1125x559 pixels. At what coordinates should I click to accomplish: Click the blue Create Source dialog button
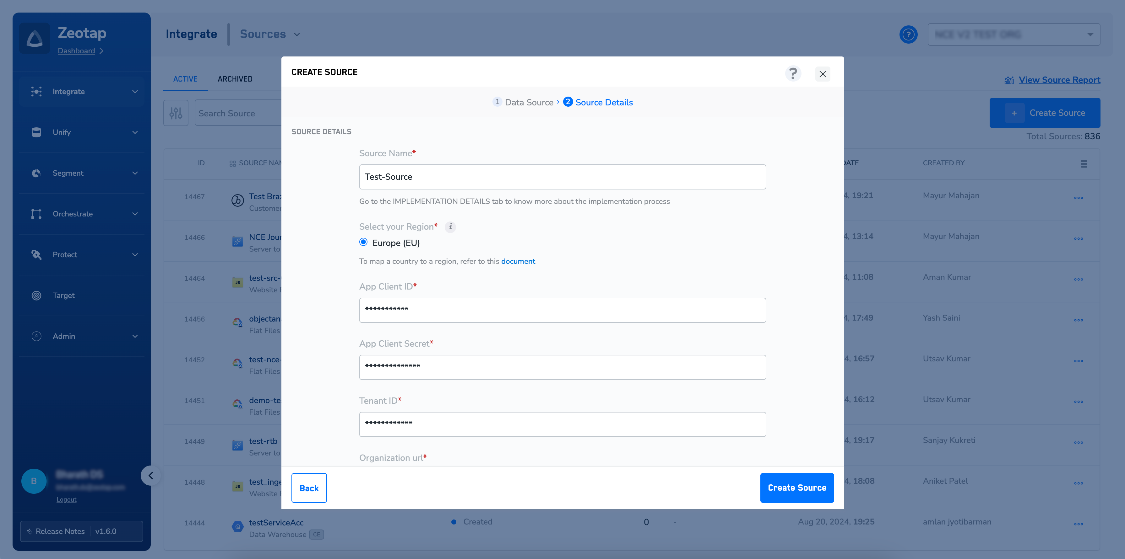(796, 487)
